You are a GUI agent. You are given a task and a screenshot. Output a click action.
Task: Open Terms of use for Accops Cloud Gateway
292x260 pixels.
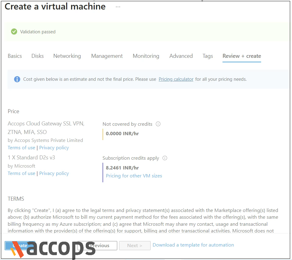(21, 148)
